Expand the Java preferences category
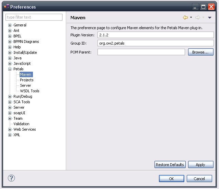This screenshot has width=219, height=189. [10, 58]
